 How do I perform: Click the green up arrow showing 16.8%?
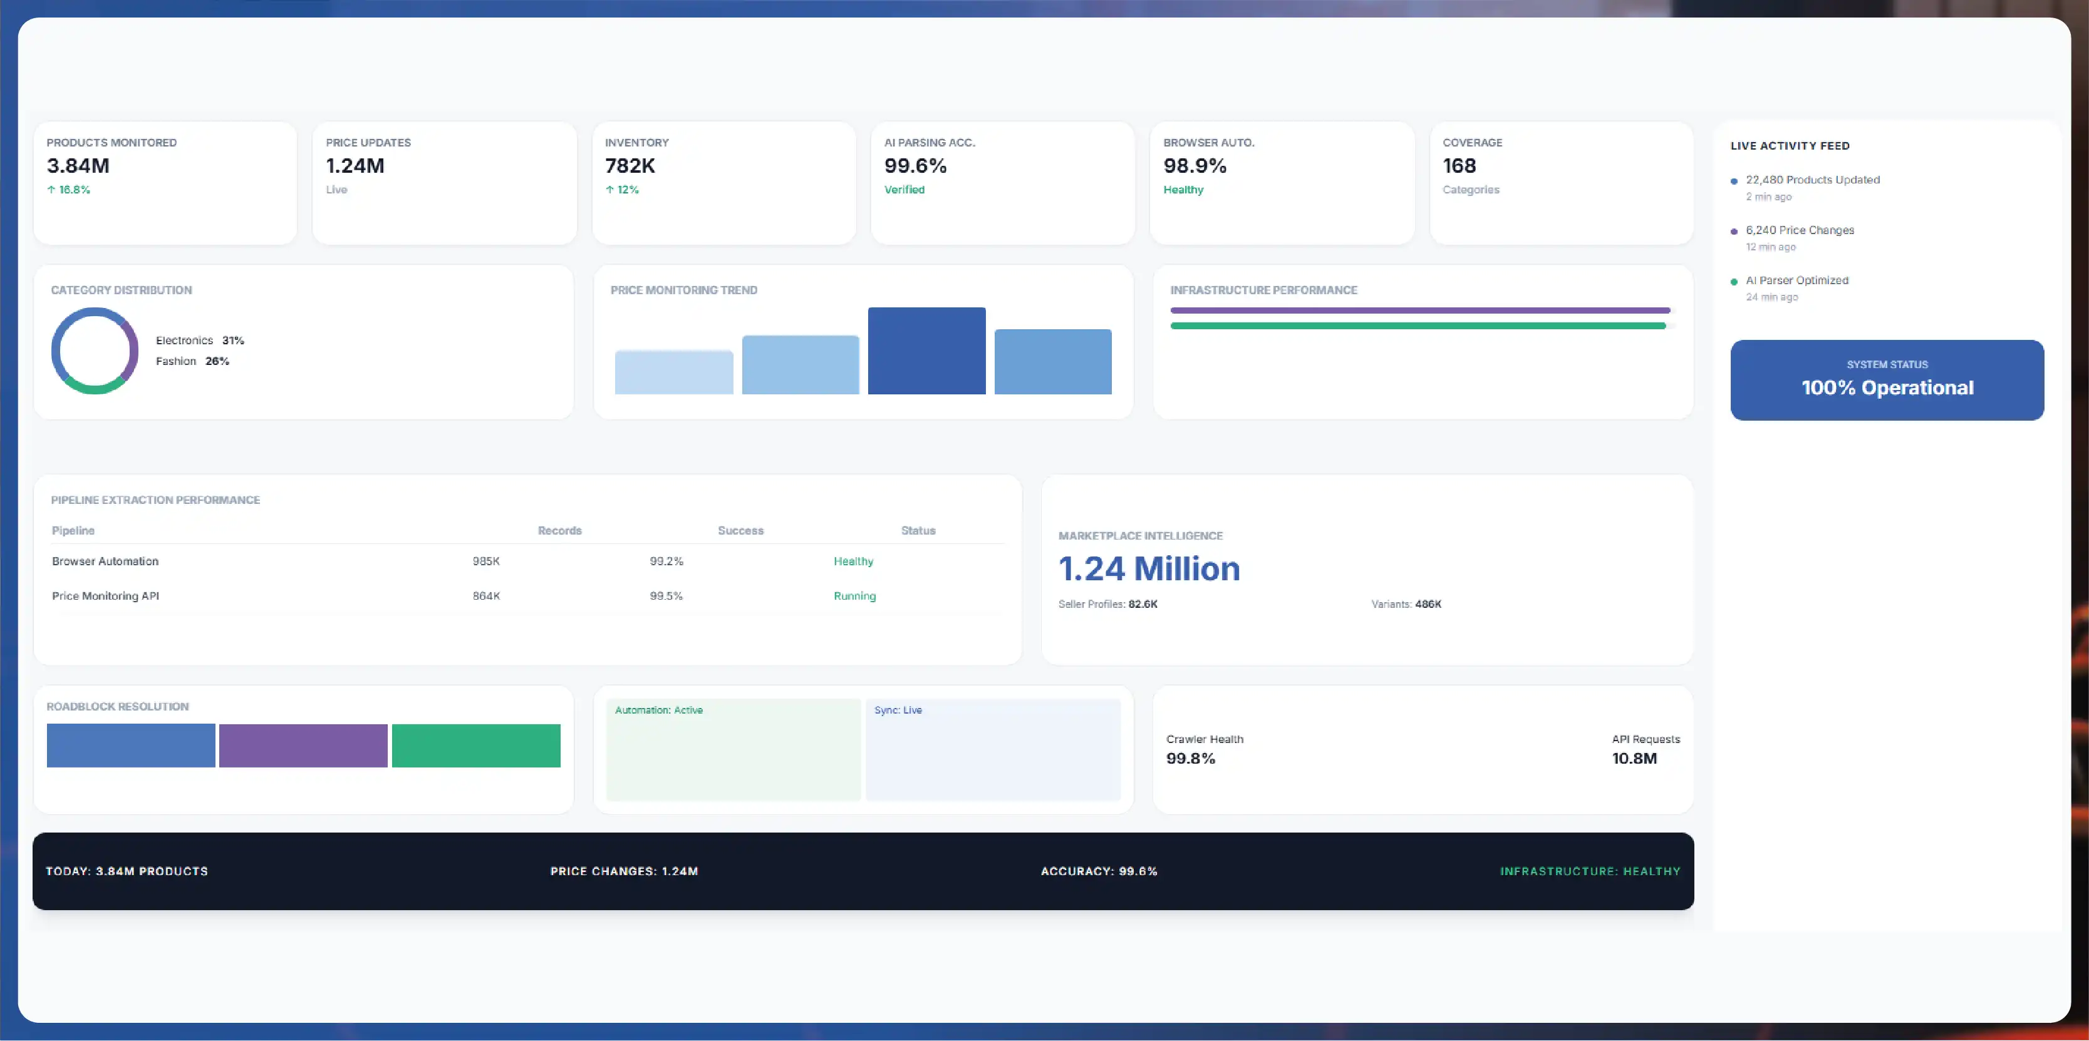[51, 190]
